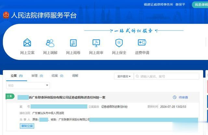Click the green 立案 badge
Viewport: 208px width, 135px height.
click(10, 96)
